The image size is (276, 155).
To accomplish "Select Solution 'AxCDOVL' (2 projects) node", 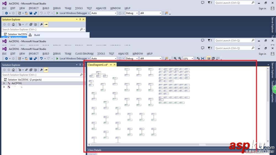I will pos(25,79).
